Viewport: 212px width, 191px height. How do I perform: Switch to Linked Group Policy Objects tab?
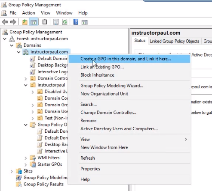(175, 41)
